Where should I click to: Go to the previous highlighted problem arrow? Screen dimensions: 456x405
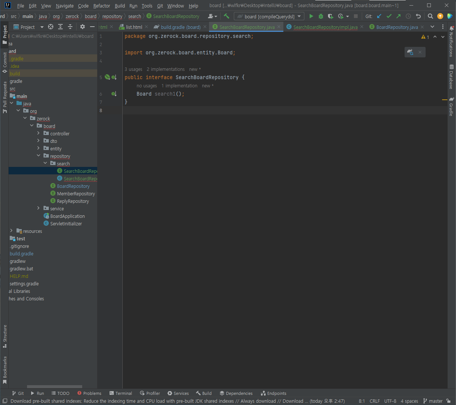pos(435,37)
